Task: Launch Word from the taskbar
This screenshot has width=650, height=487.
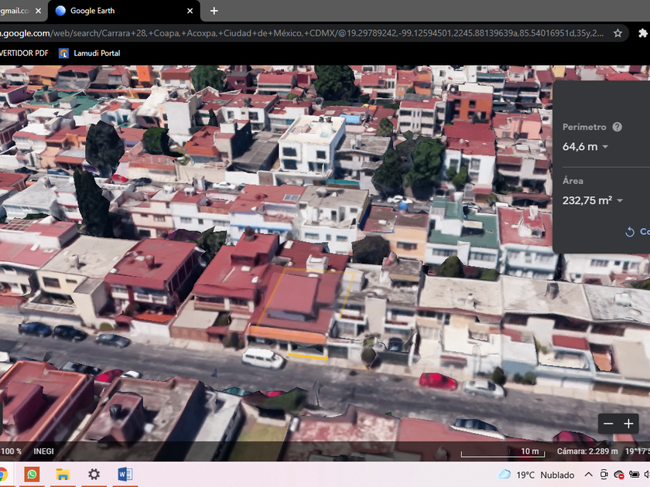Action: (x=125, y=475)
